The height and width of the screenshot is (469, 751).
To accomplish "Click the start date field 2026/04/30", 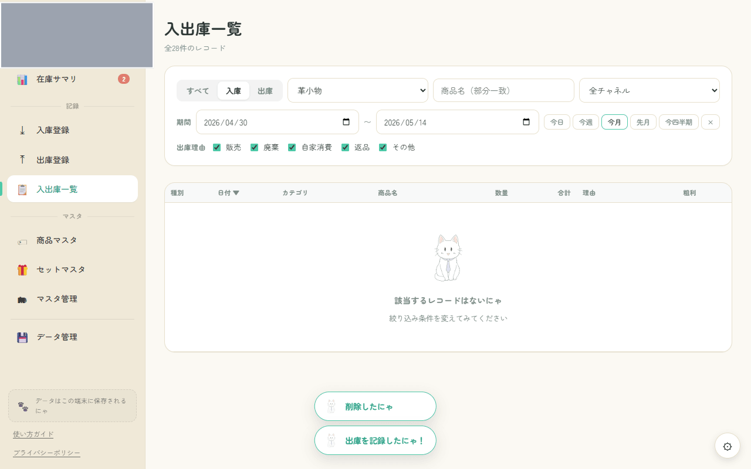I will 278,122.
